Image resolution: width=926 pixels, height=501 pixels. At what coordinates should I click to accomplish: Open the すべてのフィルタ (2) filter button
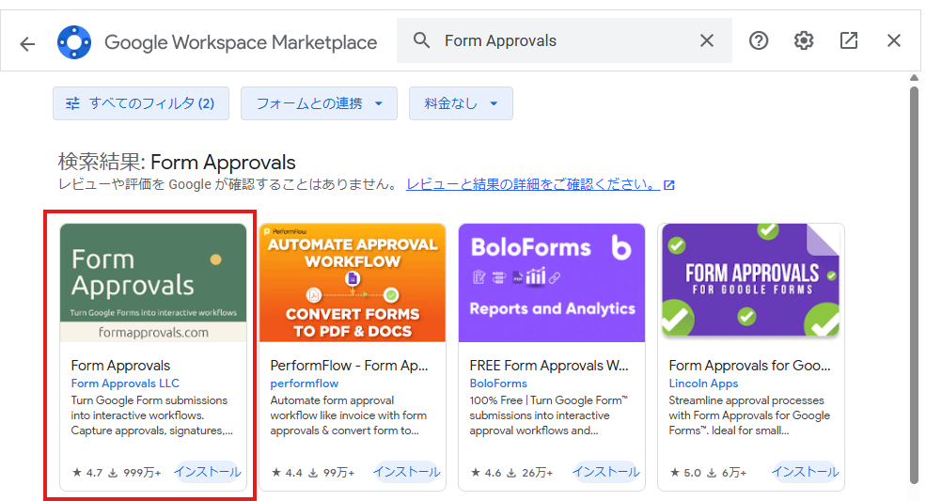click(141, 103)
